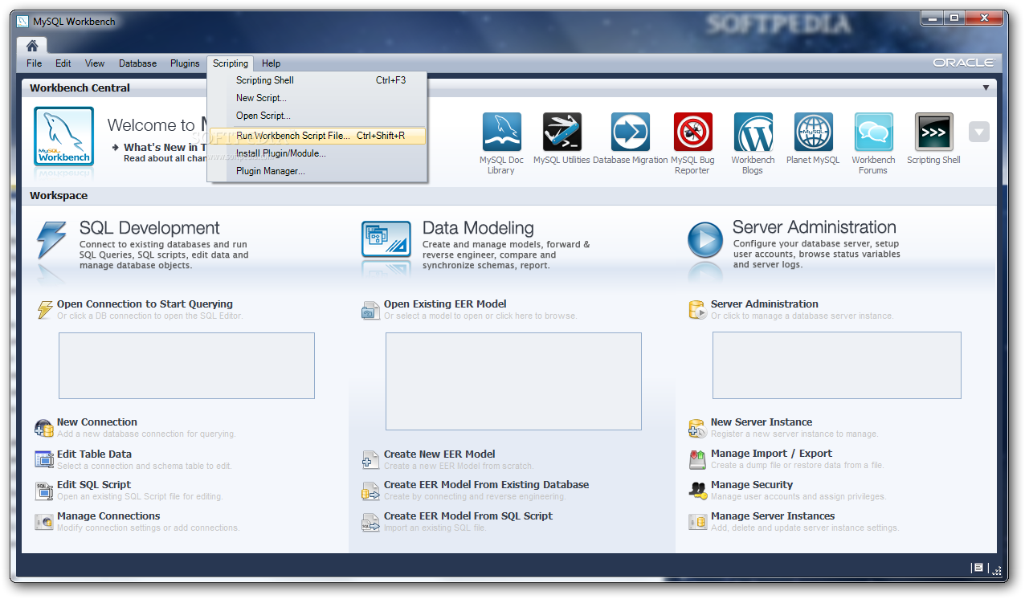
Task: Open the Edit menu
Action: click(63, 63)
